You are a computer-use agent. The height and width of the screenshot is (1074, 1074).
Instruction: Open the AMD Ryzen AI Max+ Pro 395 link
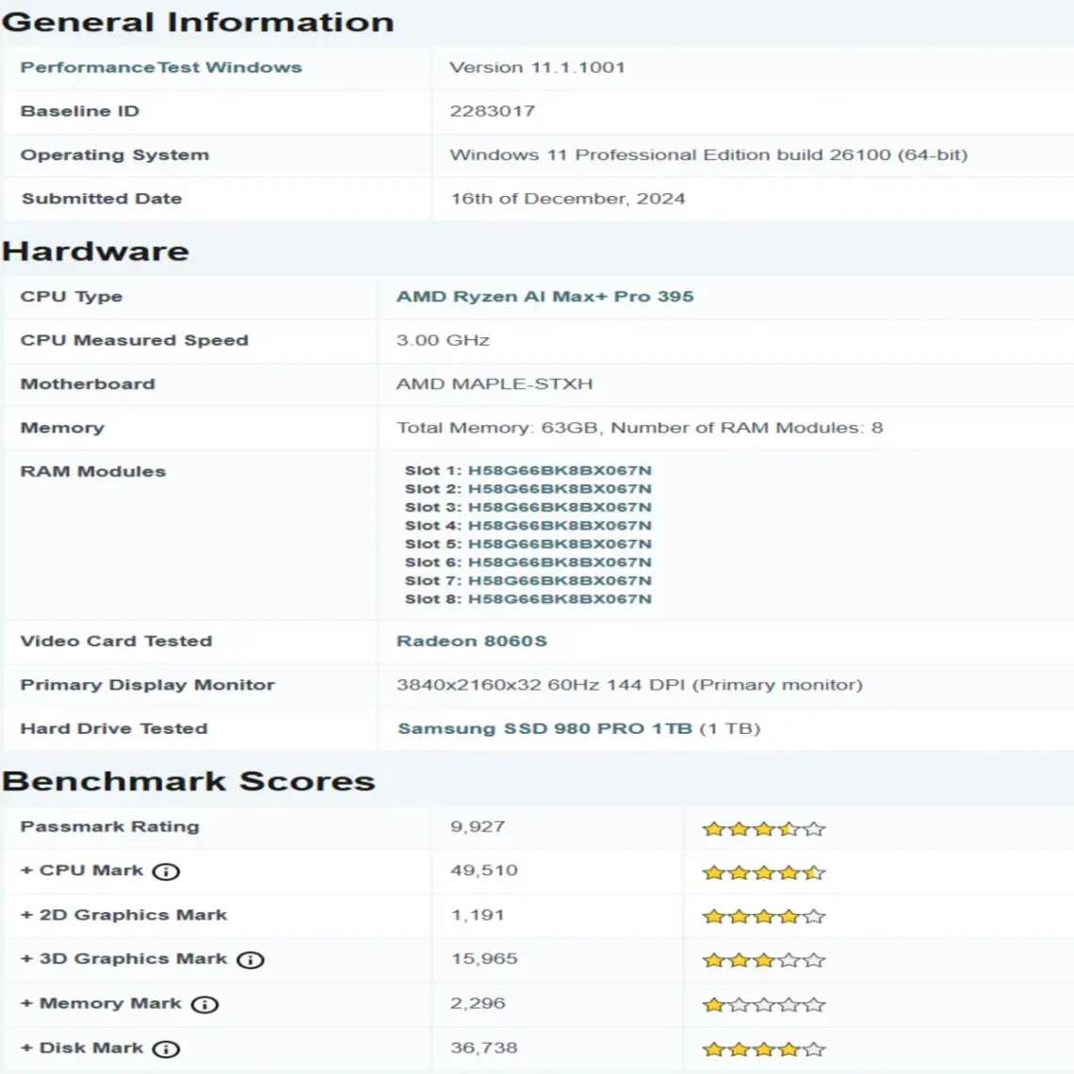pyautogui.click(x=545, y=297)
